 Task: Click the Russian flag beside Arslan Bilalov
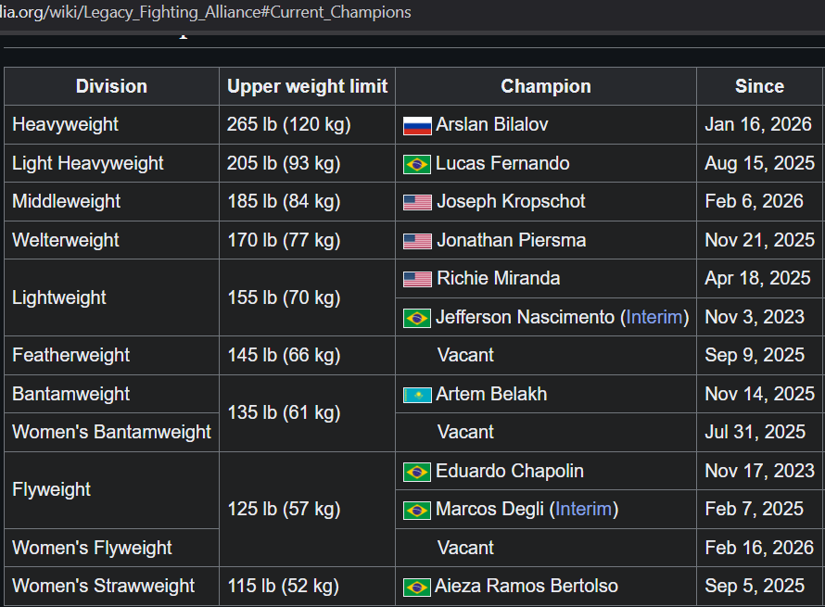417,126
